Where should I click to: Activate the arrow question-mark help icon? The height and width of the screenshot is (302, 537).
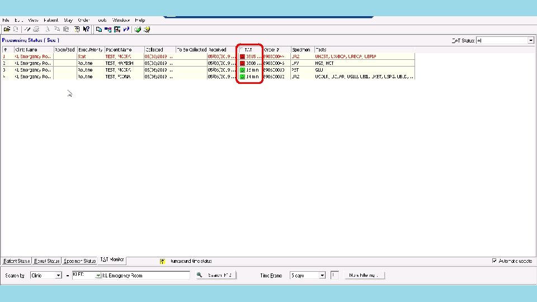click(x=86, y=30)
